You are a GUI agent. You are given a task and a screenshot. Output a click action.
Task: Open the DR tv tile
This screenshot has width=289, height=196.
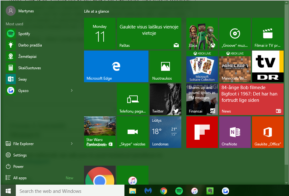click(268, 66)
